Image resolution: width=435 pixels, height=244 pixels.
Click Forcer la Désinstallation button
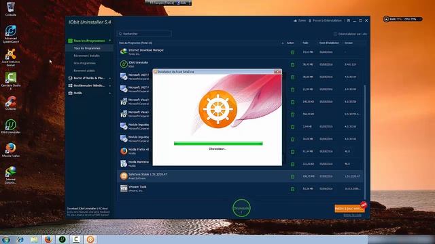(325, 20)
